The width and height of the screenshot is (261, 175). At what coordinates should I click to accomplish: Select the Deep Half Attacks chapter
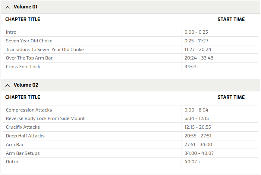(25, 136)
